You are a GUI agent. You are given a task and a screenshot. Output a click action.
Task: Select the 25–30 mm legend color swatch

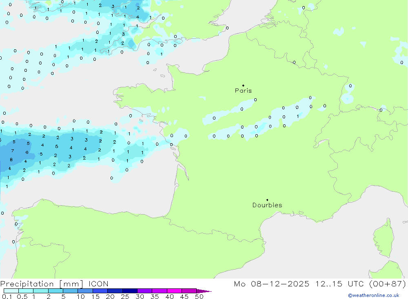(x=130, y=291)
